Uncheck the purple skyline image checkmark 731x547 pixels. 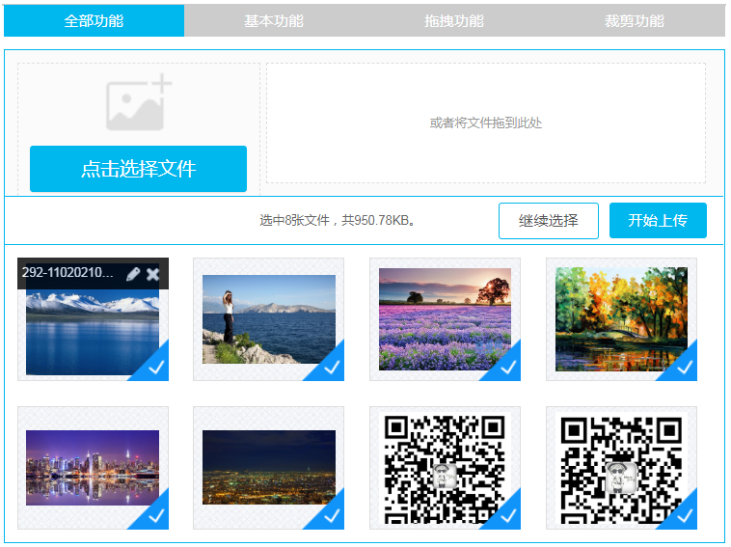tap(155, 516)
